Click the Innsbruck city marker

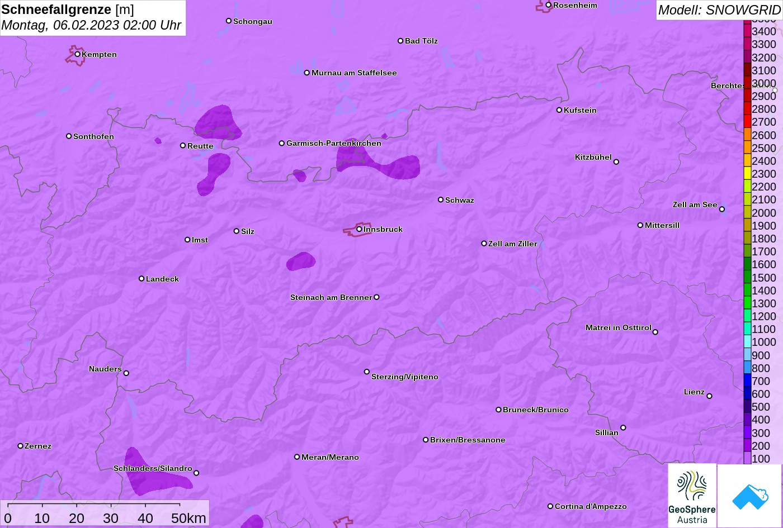pyautogui.click(x=359, y=229)
